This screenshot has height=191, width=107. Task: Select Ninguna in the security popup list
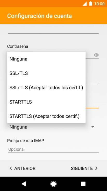tap(46, 59)
